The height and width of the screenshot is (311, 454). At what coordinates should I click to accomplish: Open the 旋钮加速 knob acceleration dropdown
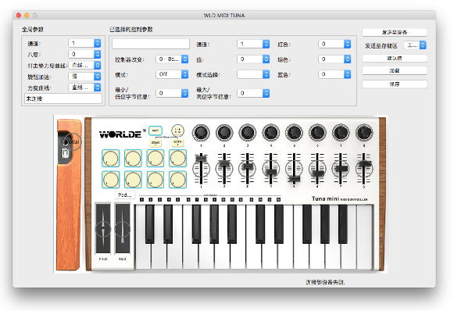84,77
